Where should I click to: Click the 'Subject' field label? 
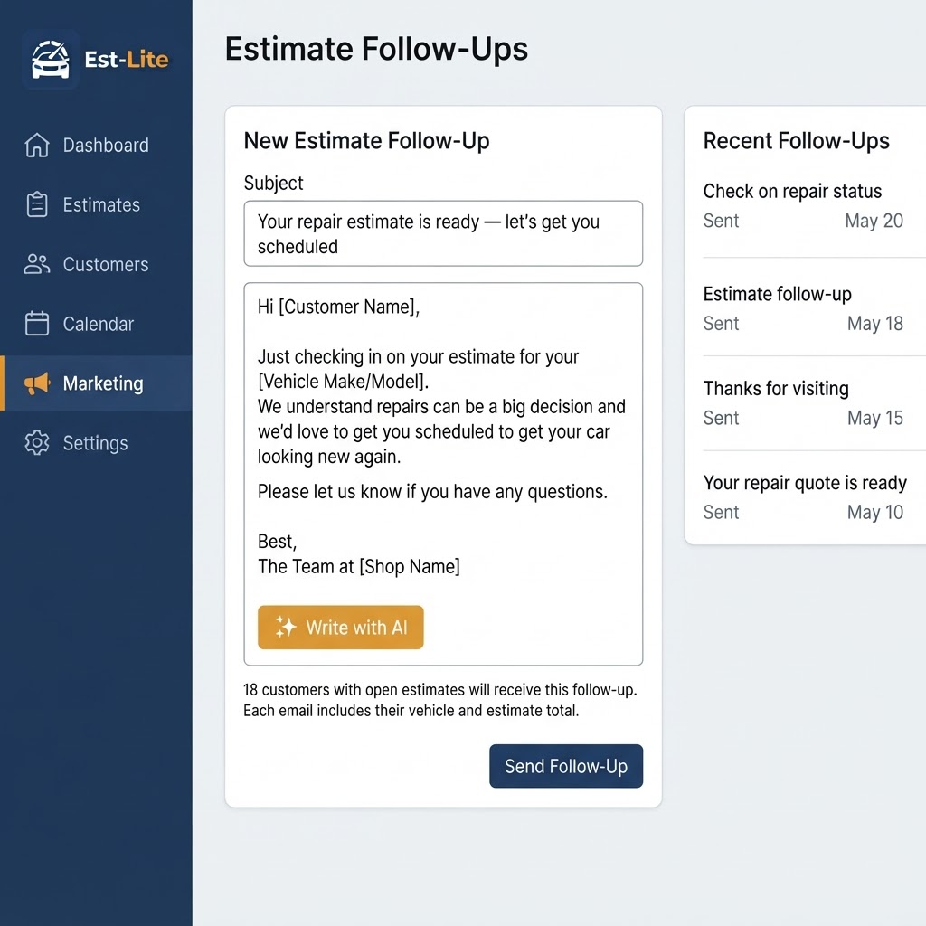273,183
